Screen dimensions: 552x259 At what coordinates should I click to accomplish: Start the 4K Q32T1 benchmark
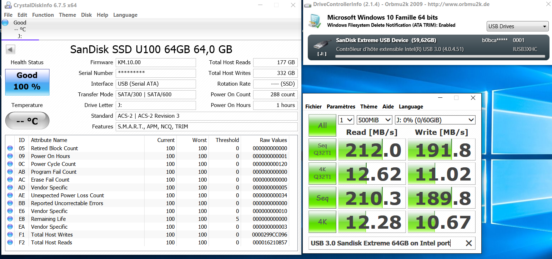[x=322, y=173]
